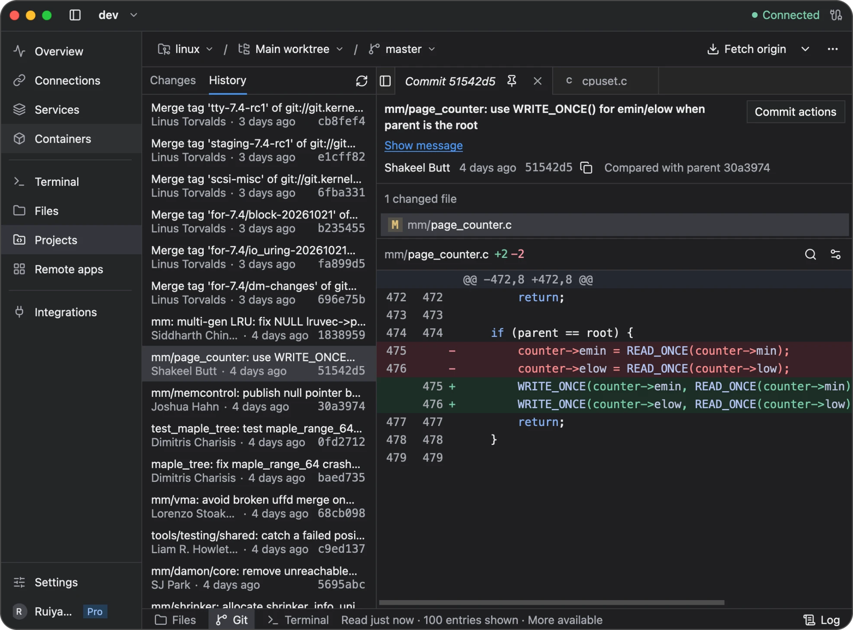
Task: Select changed file mm/page_counter.c
Action: [x=615, y=225]
